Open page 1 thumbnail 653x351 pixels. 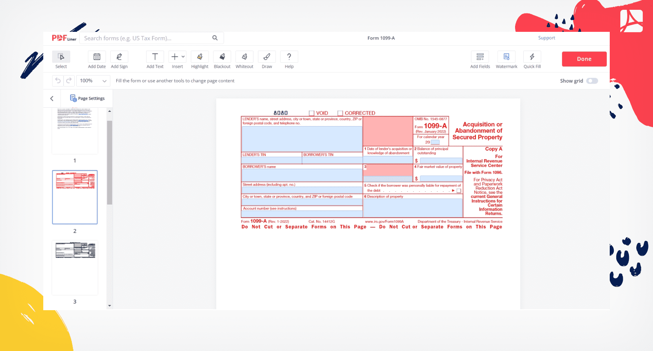coord(75,131)
